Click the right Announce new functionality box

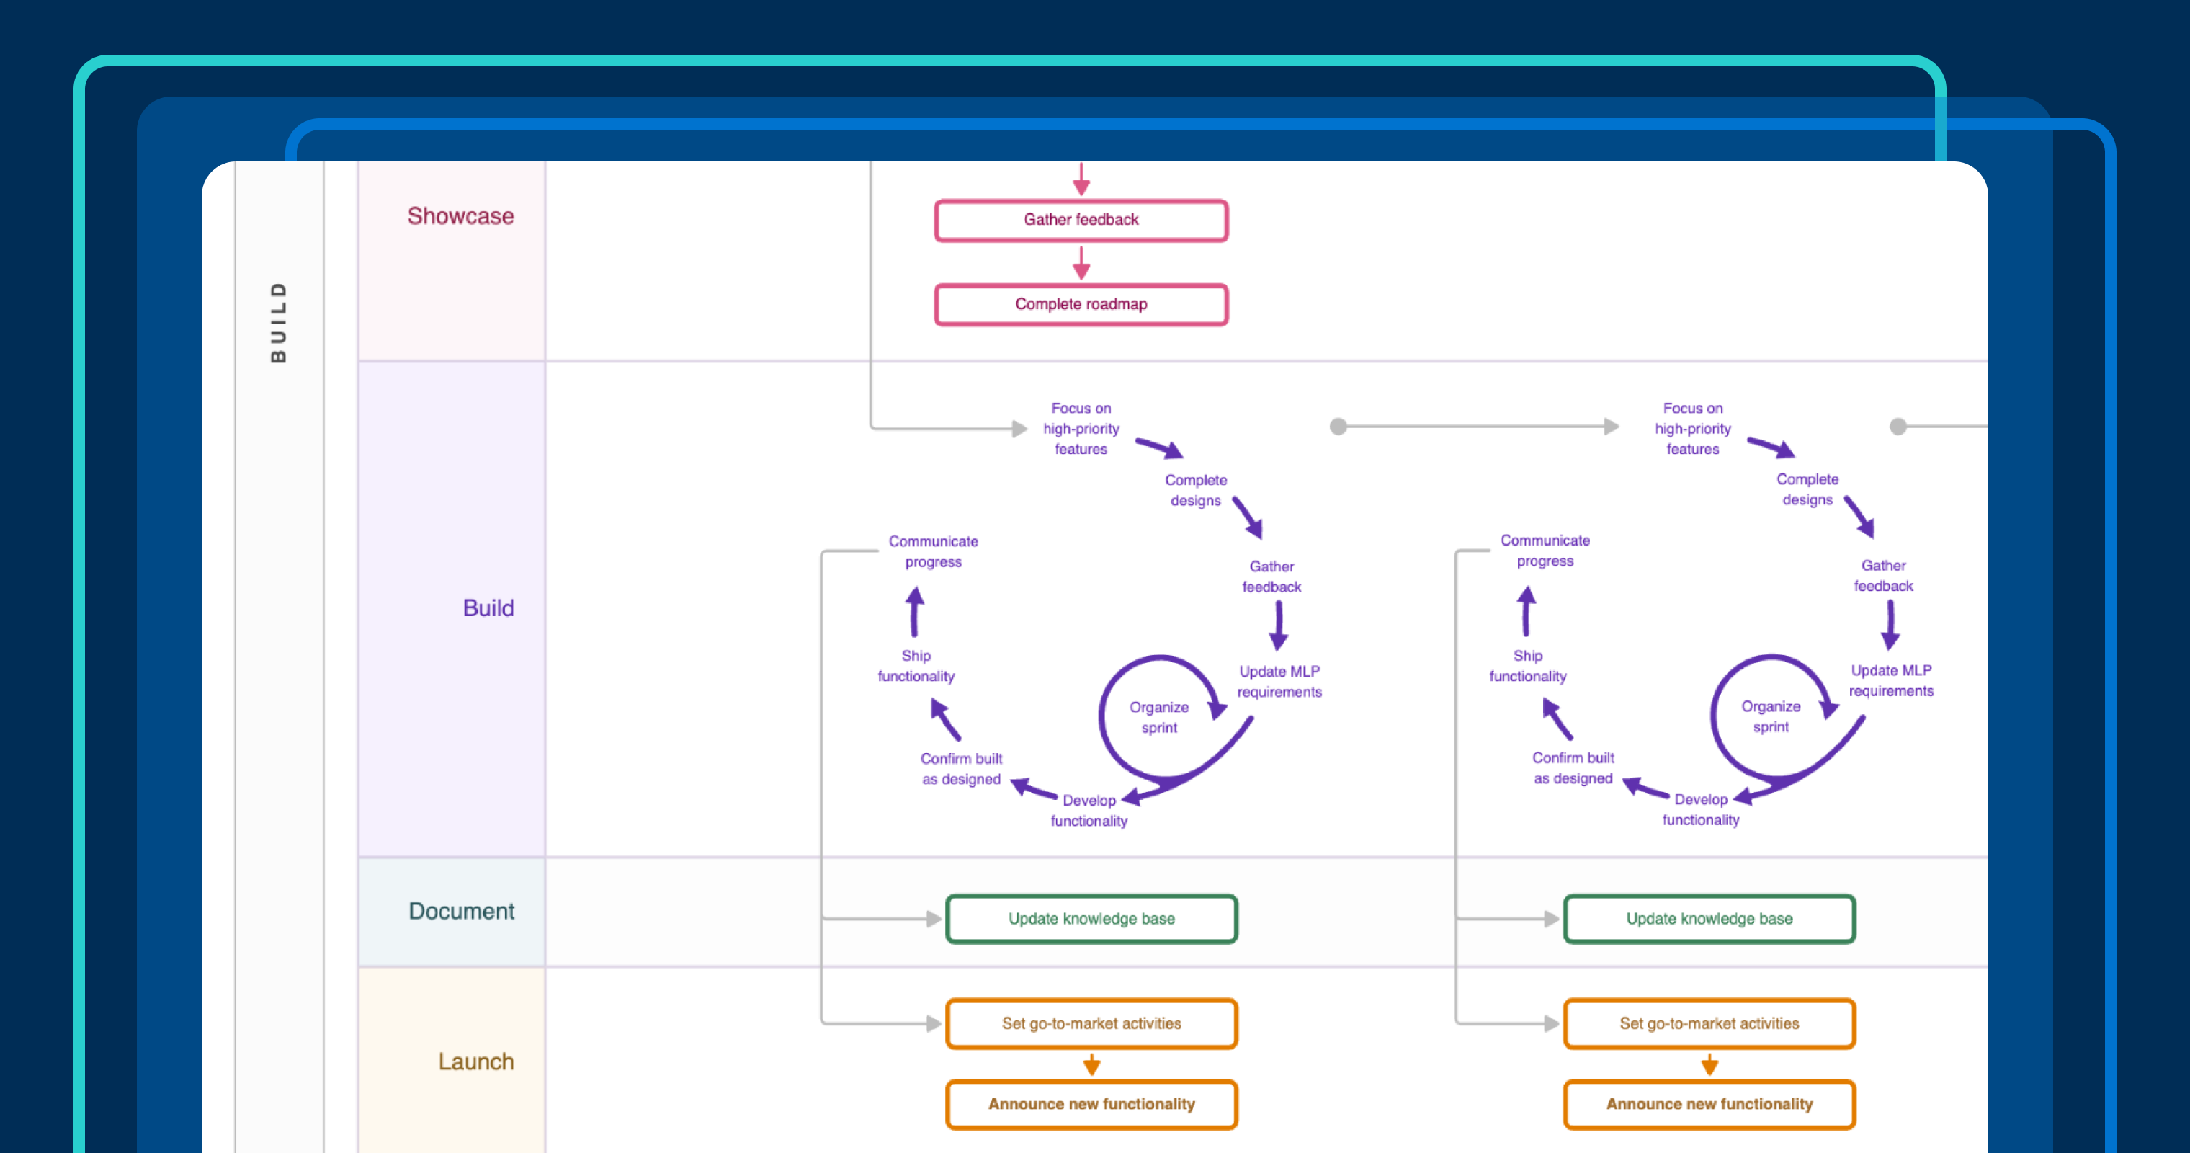coord(1709,1104)
